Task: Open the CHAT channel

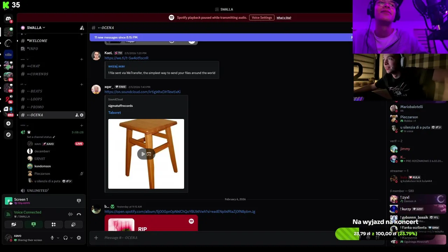Action: 52,66
